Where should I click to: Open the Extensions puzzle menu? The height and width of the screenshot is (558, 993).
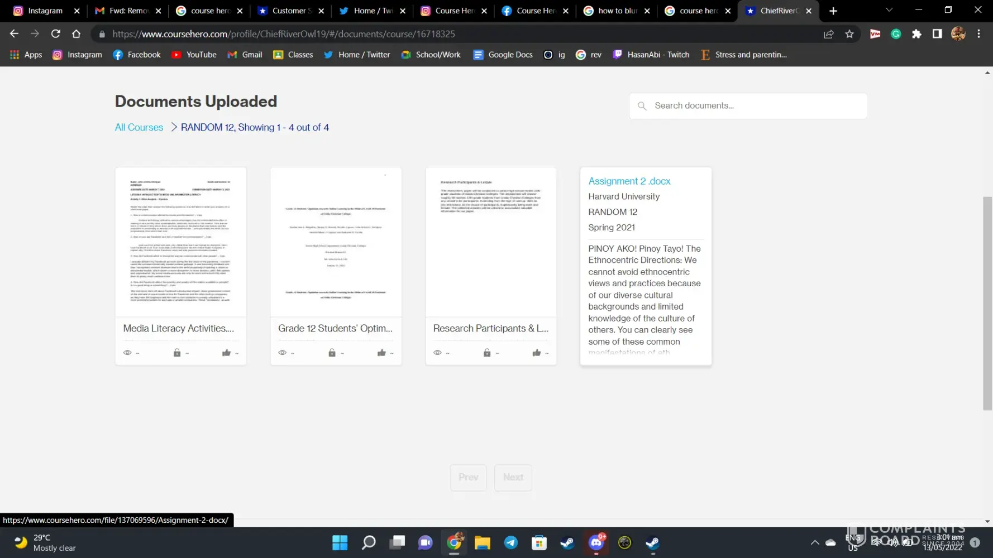point(916,34)
